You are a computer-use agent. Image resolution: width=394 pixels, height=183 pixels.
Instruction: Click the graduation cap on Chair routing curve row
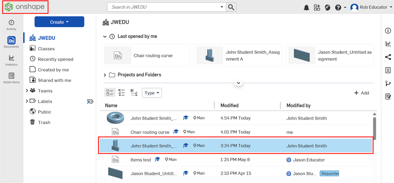pos(176,132)
